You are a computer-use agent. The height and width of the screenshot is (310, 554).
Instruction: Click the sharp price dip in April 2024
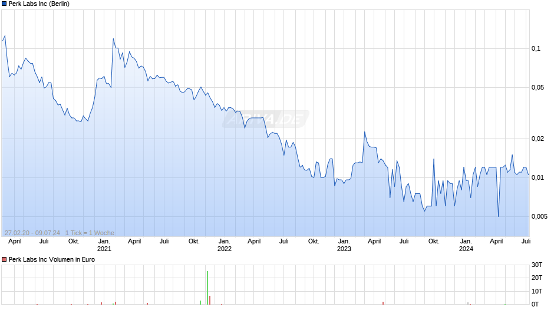pyautogui.click(x=498, y=216)
